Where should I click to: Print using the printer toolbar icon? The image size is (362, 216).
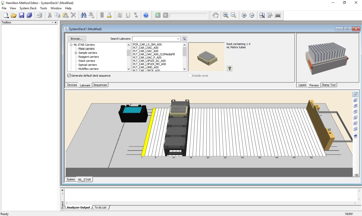[x=39, y=15]
